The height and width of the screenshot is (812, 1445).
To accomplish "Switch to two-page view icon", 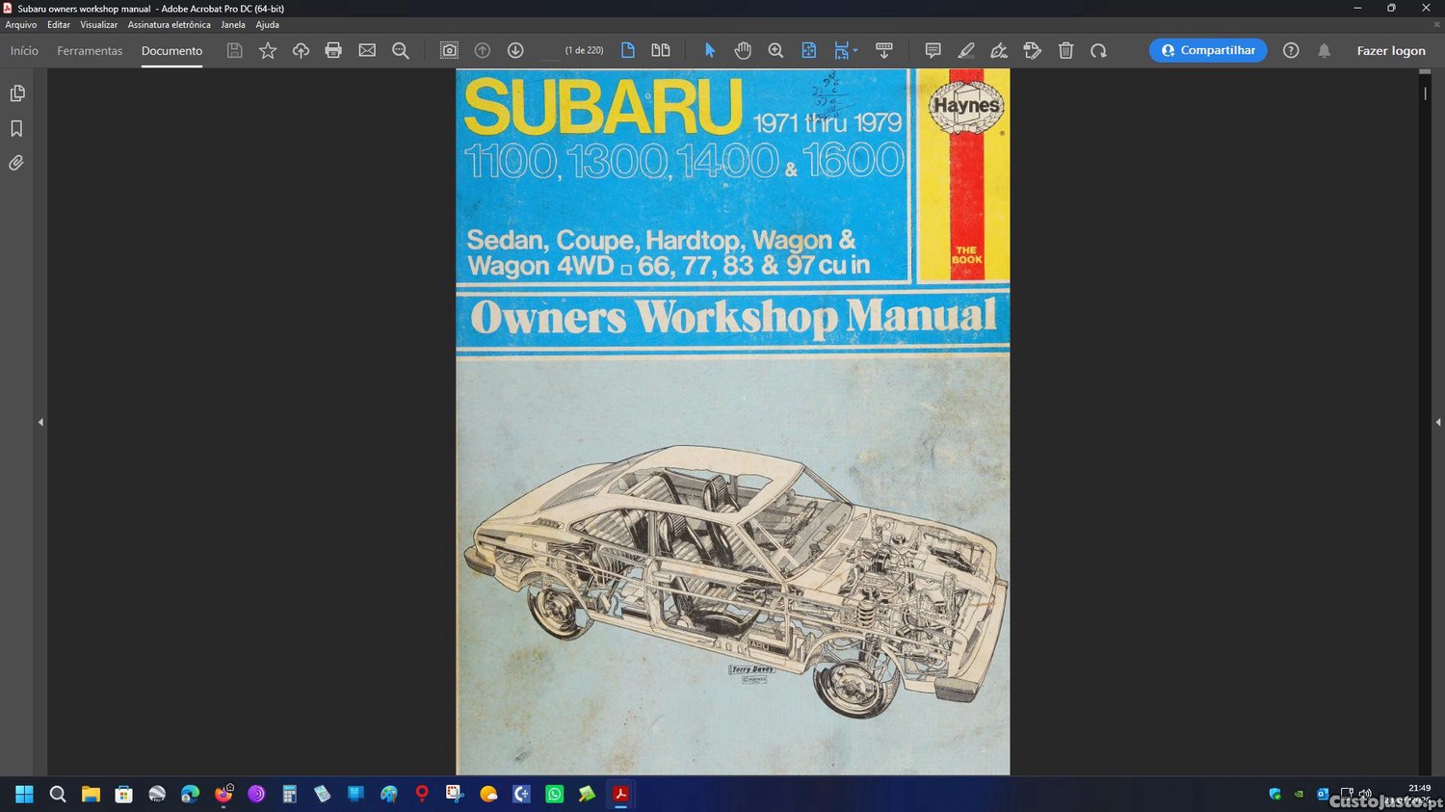I will (x=661, y=50).
